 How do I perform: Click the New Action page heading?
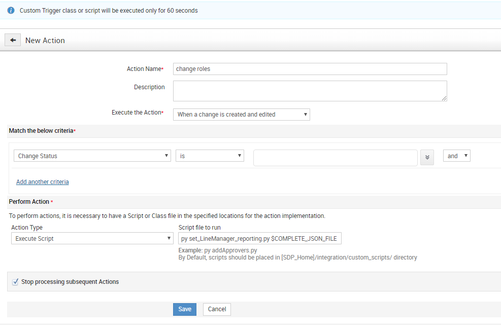[x=45, y=41]
